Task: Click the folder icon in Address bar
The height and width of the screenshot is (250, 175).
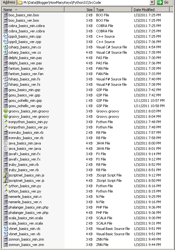Action: click(x=20, y=3)
